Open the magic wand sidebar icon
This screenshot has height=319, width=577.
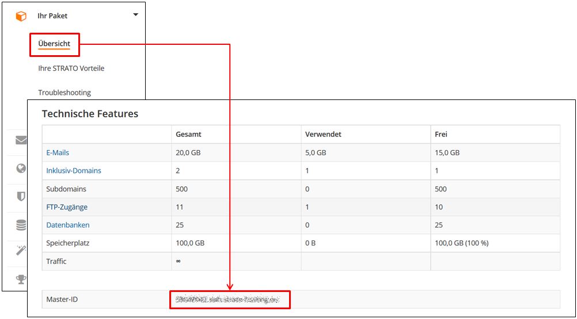pyautogui.click(x=21, y=251)
